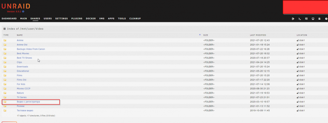Click the folder icon for For Kids
328x123 pixels.
coord(5,84)
